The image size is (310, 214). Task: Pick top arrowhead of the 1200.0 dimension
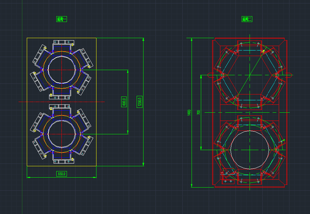tap(143, 40)
